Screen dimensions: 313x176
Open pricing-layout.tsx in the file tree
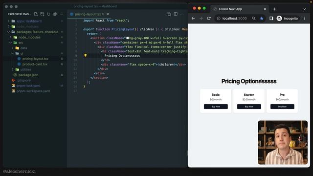35,59
